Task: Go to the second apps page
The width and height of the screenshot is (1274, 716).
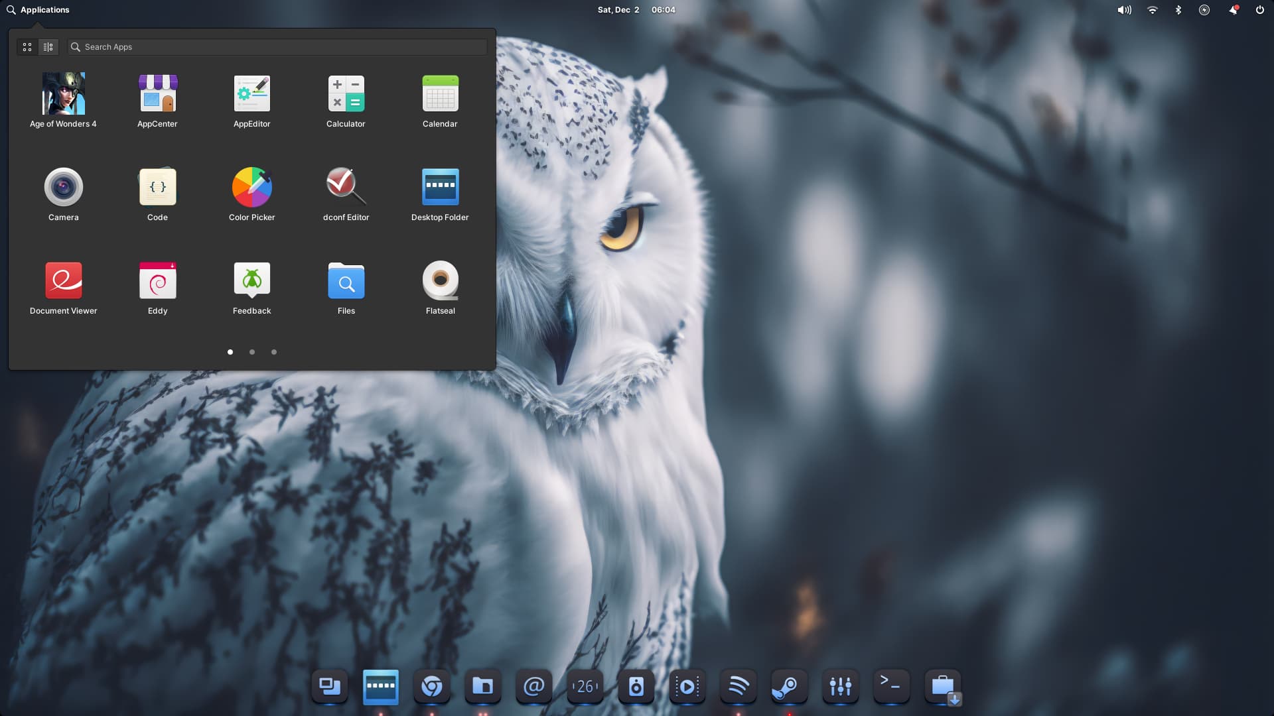Action: (x=252, y=352)
